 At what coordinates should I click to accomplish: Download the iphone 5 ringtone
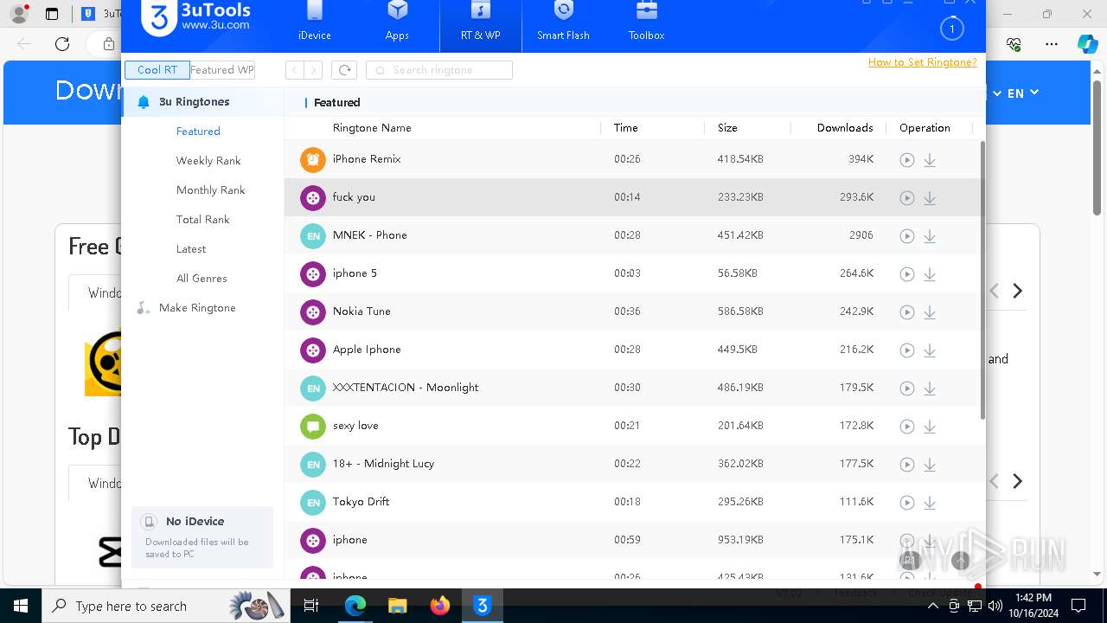pyautogui.click(x=930, y=274)
